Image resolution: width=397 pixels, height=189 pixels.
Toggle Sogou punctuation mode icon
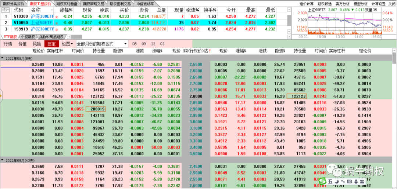(342, 182)
